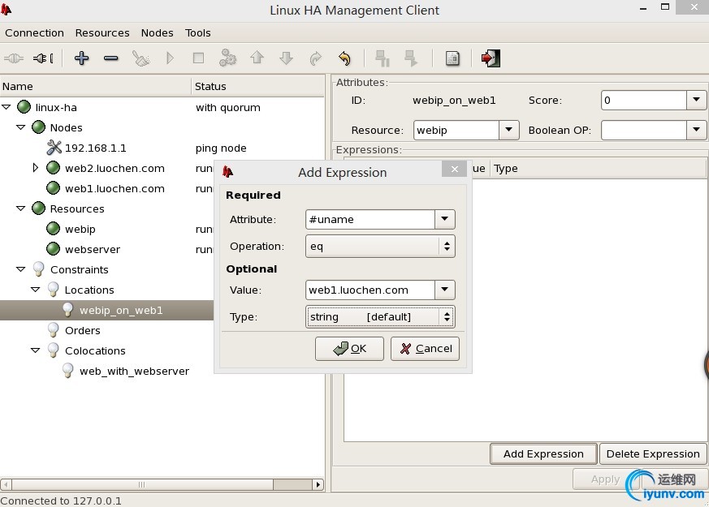Viewport: 709px width, 507px height.
Task: Click the wrench icon for 192.168.1.1
Action: click(54, 148)
